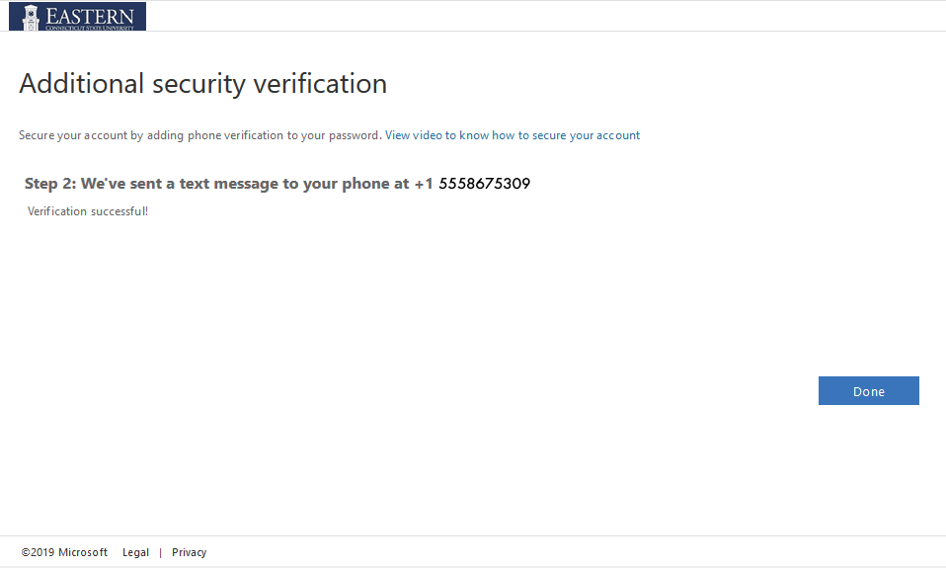Click 'Secure your account by adding phone' text
The height and width of the screenshot is (568, 946).
(x=119, y=135)
